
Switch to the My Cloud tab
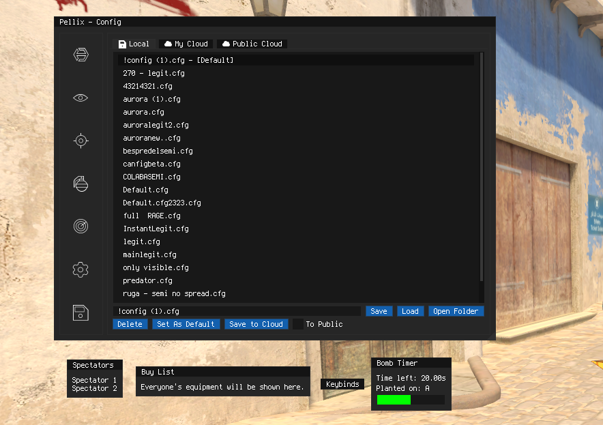point(186,44)
